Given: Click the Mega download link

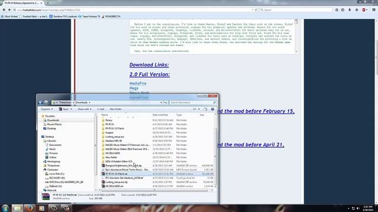Looking at the screenshot, I should (134, 88).
